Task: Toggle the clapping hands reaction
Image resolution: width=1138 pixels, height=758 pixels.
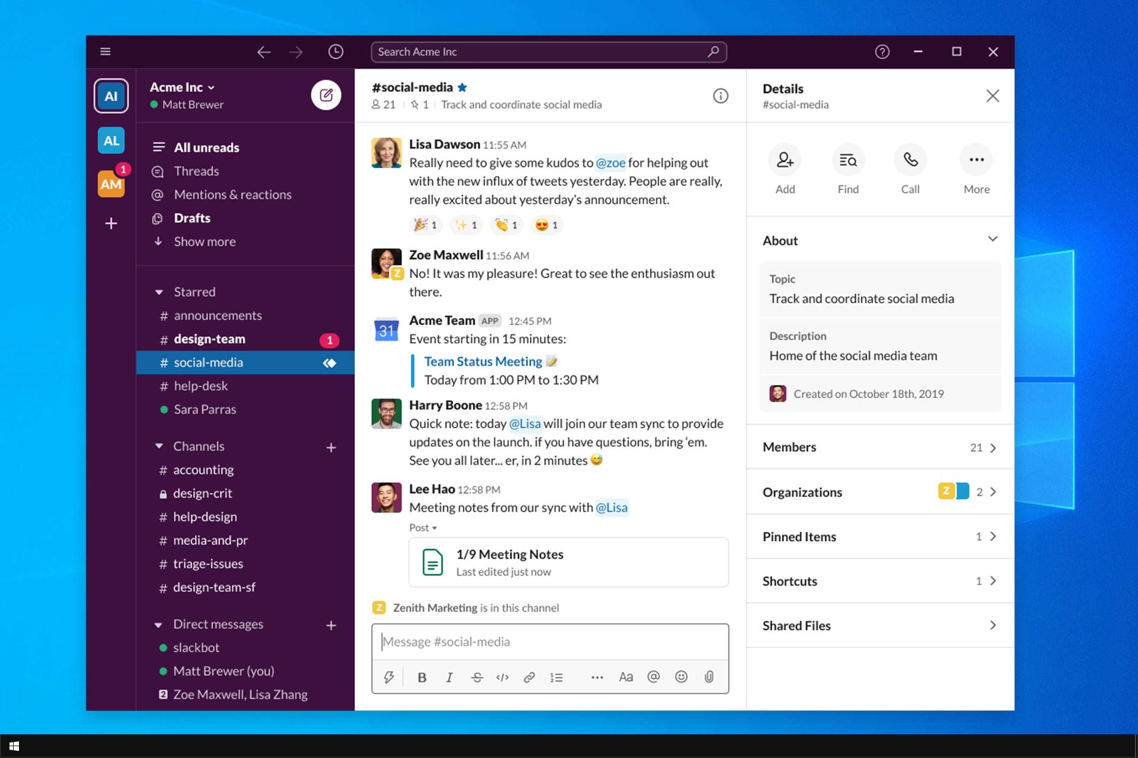Action: (x=507, y=225)
